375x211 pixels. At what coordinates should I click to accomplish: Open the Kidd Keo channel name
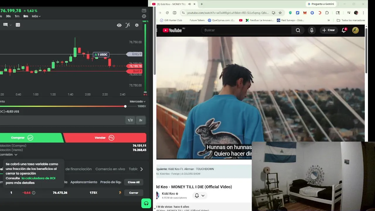(x=168, y=194)
